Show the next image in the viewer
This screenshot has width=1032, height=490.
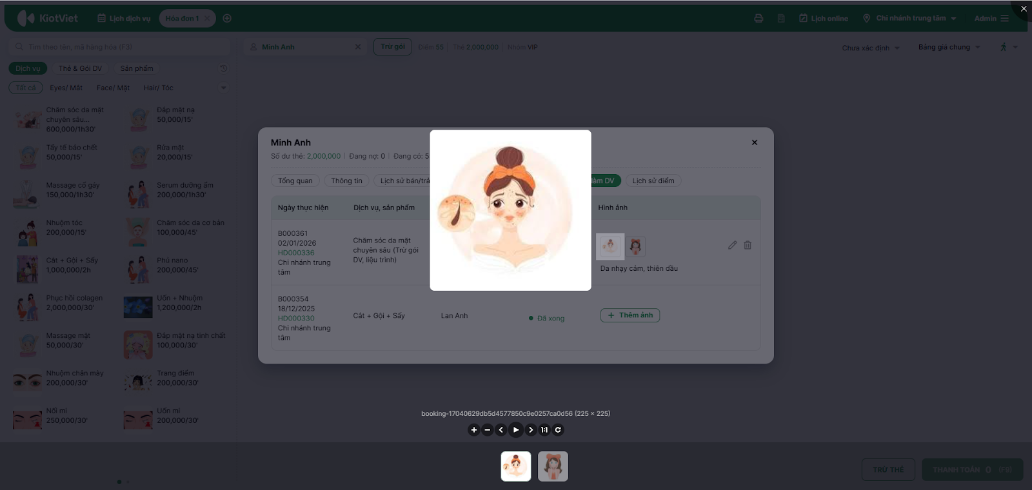point(531,430)
